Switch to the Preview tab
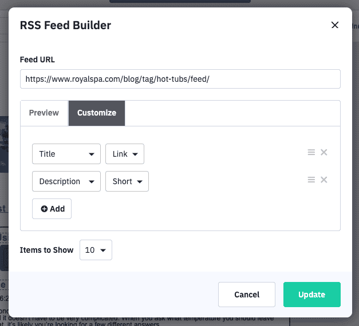Image resolution: width=359 pixels, height=326 pixels. (x=44, y=113)
